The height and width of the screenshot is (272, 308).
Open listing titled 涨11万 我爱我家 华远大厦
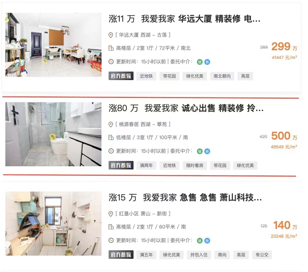click(x=184, y=19)
